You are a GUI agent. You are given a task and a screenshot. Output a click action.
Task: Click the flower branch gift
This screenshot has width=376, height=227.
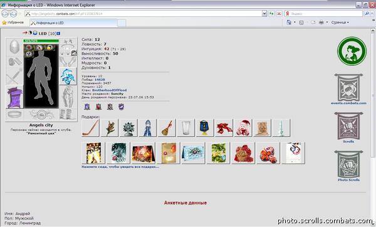(x=109, y=128)
